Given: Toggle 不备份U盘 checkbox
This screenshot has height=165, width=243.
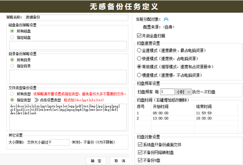Looking at the screenshot, I should [140, 160].
